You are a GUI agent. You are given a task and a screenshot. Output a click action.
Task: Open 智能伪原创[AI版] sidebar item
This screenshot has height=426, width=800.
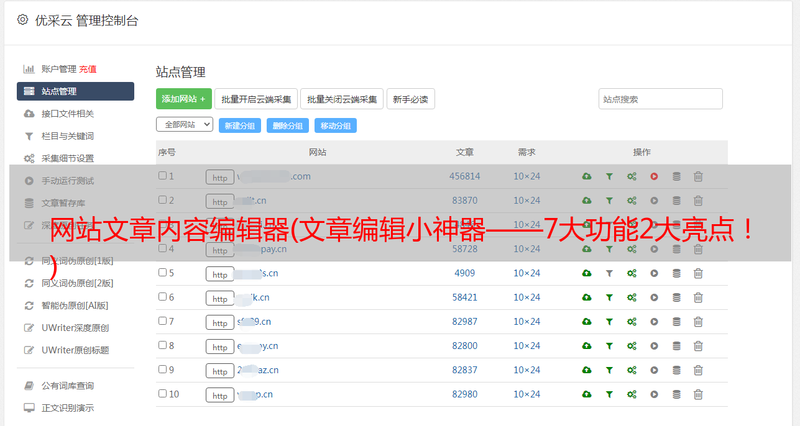pyautogui.click(x=75, y=306)
